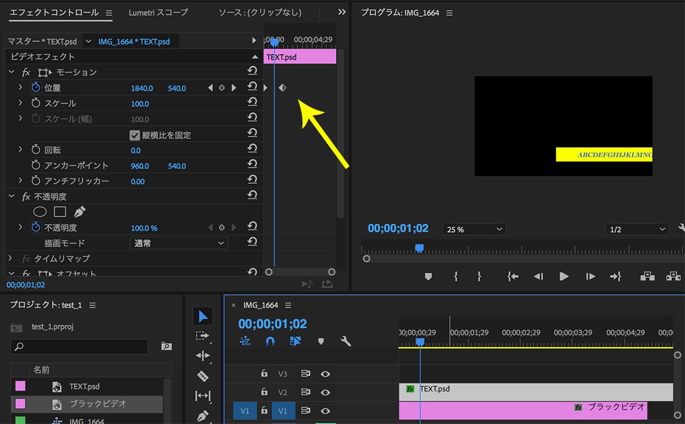
Task: Play the Program monitor
Action: (564, 277)
